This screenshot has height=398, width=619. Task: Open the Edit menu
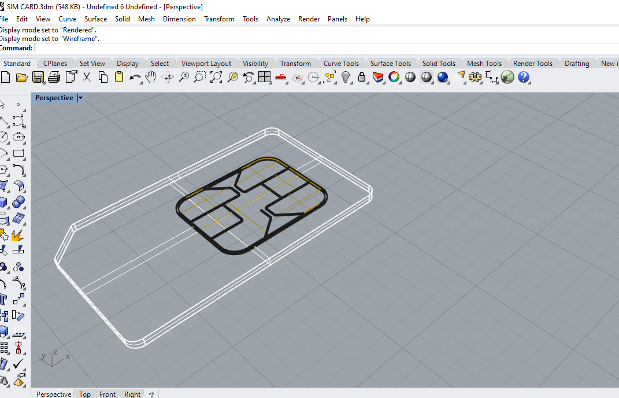(x=22, y=19)
